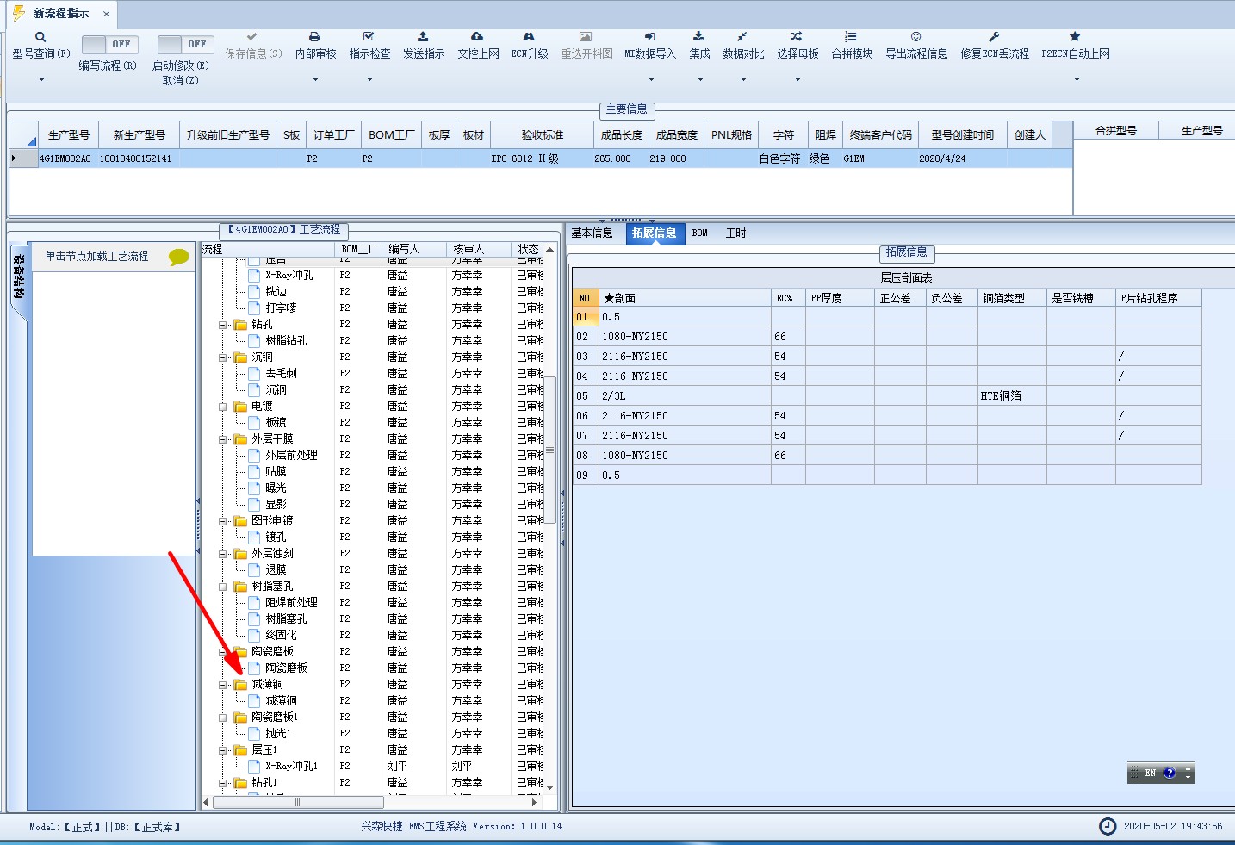Click the 2/3L cell in section table

coord(685,396)
